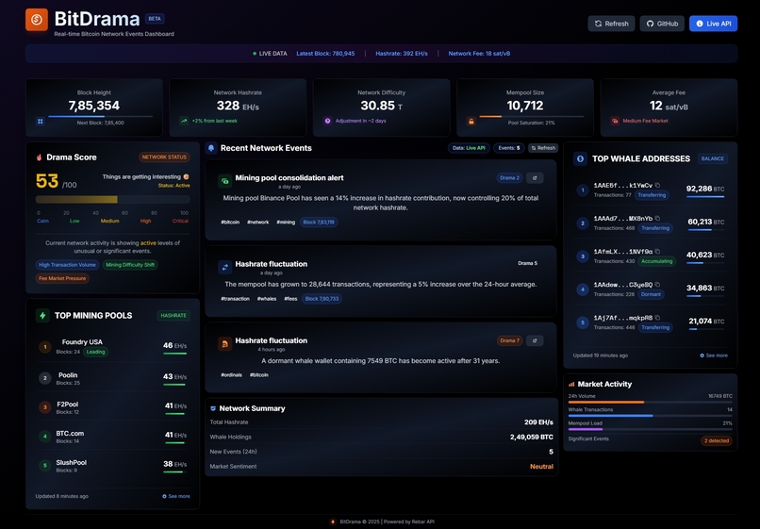Screen dimensions: 760x529
Task: Click the #whales hashtag
Action: pyautogui.click(x=267, y=299)
